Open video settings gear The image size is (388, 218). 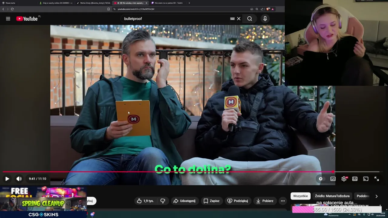click(344, 179)
